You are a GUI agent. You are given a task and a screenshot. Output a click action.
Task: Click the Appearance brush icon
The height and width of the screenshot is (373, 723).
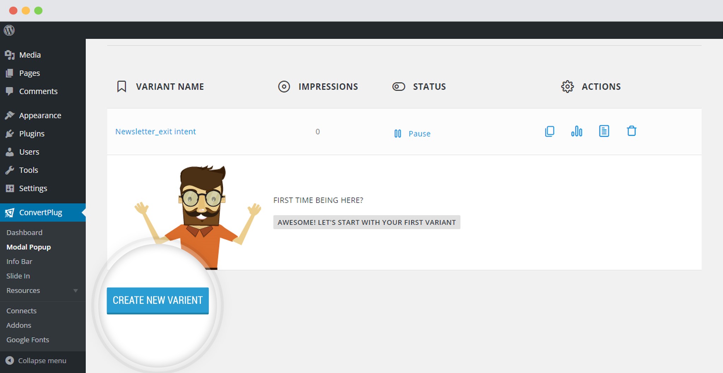tap(10, 115)
